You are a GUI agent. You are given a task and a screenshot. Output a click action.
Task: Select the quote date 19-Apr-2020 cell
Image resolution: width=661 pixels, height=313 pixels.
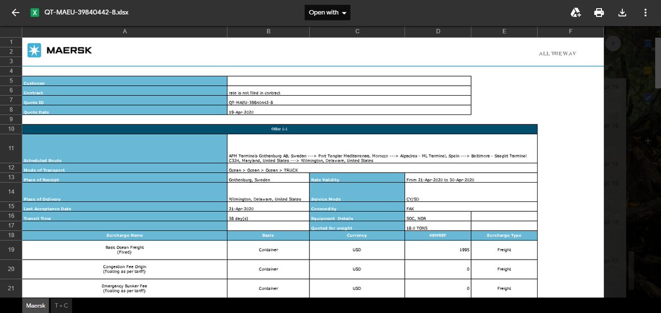(x=349, y=110)
